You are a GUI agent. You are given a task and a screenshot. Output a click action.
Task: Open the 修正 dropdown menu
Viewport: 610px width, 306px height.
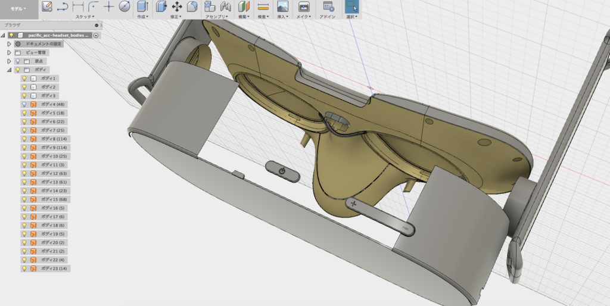176,17
